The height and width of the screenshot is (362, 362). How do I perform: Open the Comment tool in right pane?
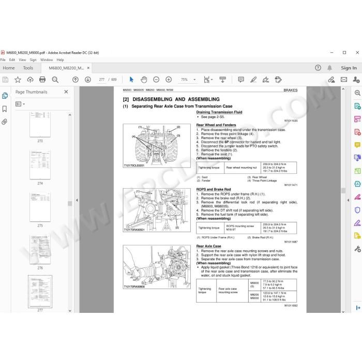(x=357, y=145)
